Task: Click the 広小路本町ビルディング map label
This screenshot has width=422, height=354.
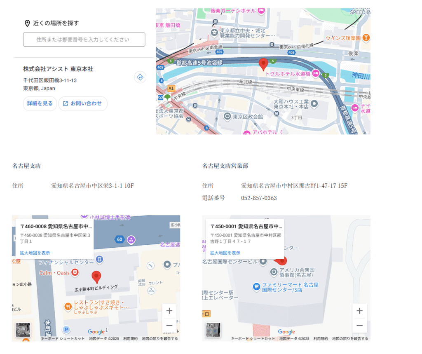Action: [96, 288]
